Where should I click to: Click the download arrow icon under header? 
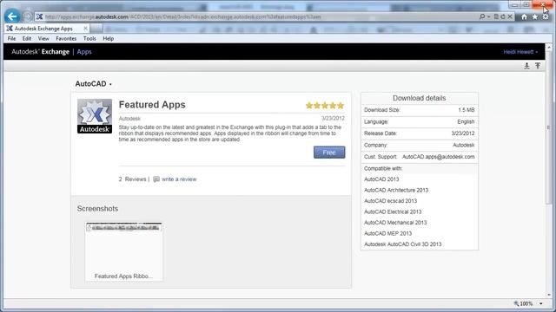pyautogui.click(x=527, y=66)
